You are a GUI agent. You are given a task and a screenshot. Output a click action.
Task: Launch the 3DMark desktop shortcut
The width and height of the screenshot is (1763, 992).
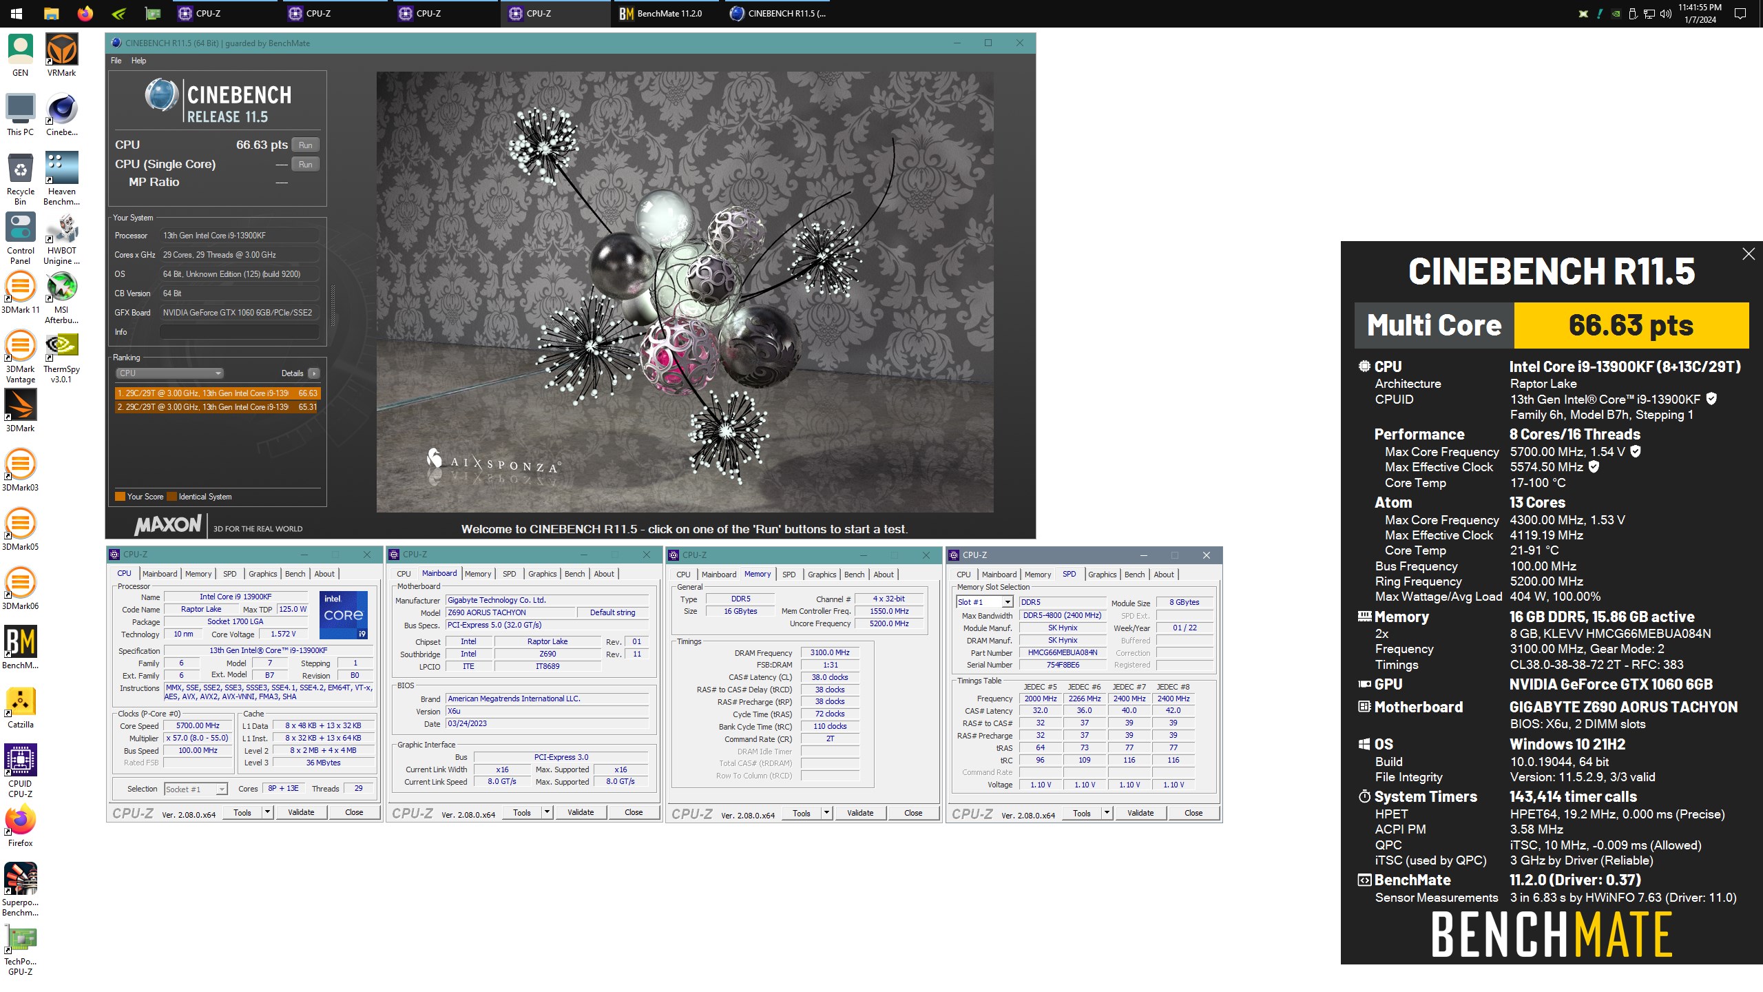[20, 411]
